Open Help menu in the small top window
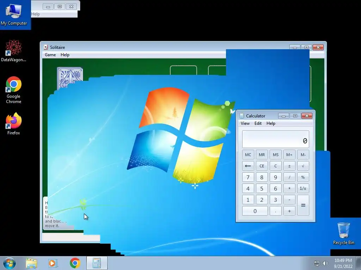361x270 pixels. pyautogui.click(x=36, y=14)
